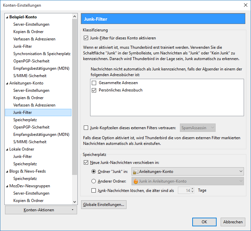Enable Junk-Kopfzeilen dieses externen Filters vertrauen

coord(86,128)
